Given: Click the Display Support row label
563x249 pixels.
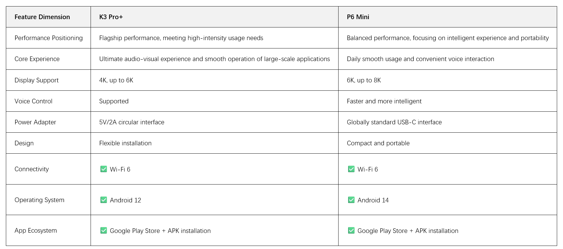Looking at the screenshot, I should (x=36, y=80).
